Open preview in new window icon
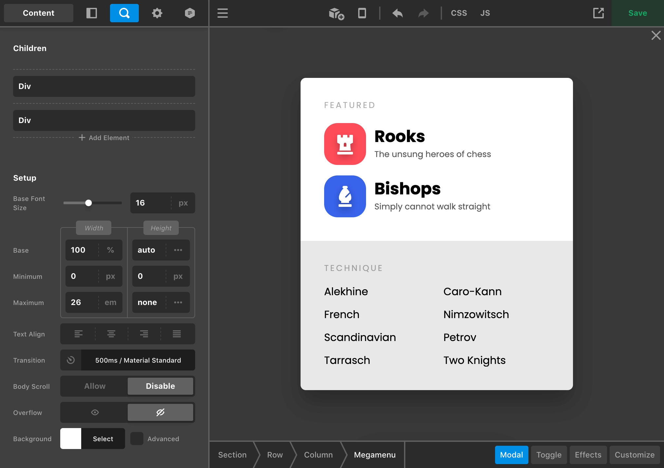664x468 pixels. point(599,13)
